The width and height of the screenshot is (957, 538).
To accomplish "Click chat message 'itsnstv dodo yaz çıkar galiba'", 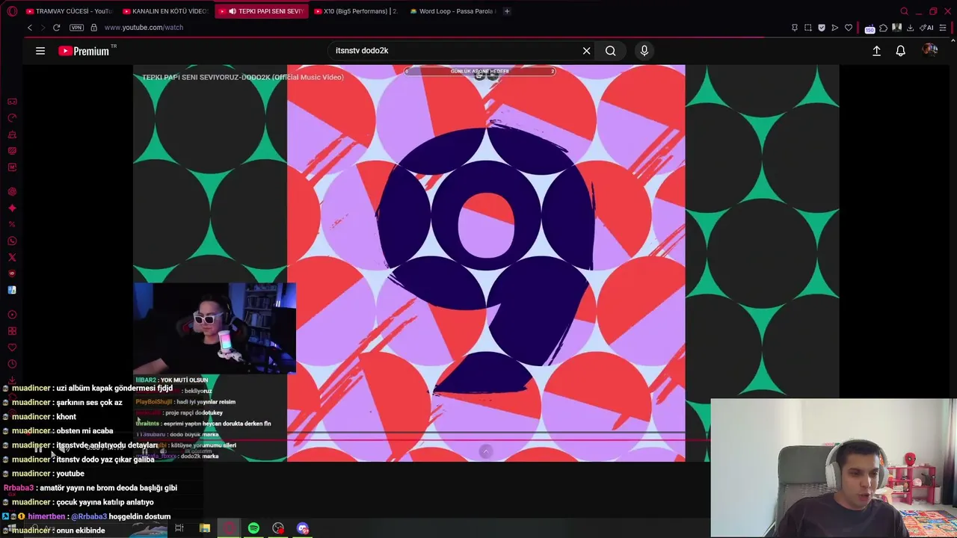I will 105,460.
